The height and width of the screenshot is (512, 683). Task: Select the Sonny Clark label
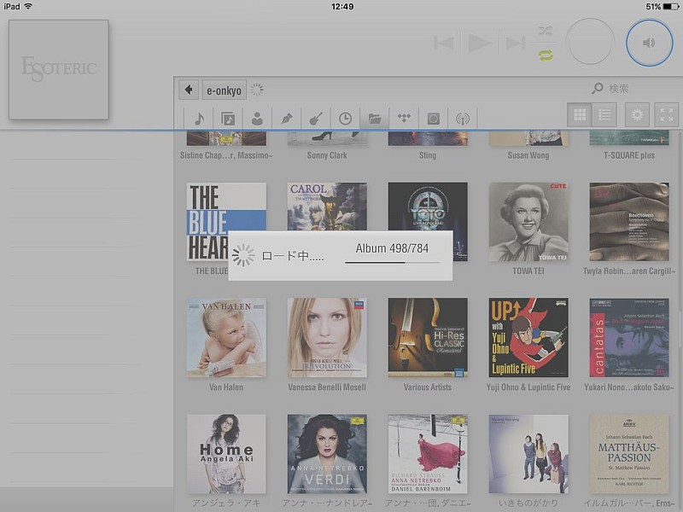(327, 155)
